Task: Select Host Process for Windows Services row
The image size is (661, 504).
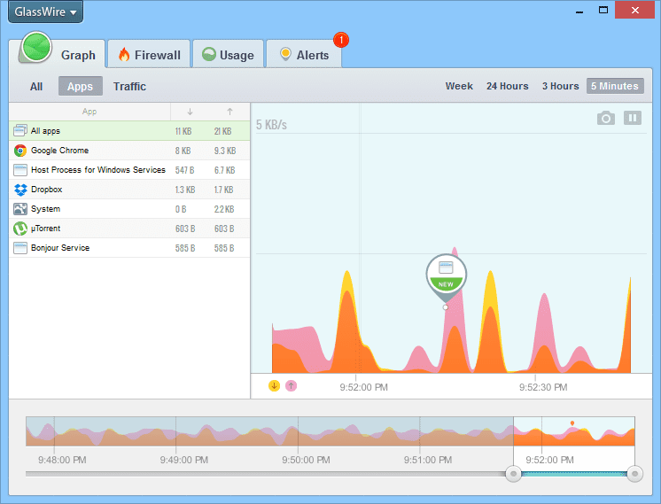Action: [129, 170]
